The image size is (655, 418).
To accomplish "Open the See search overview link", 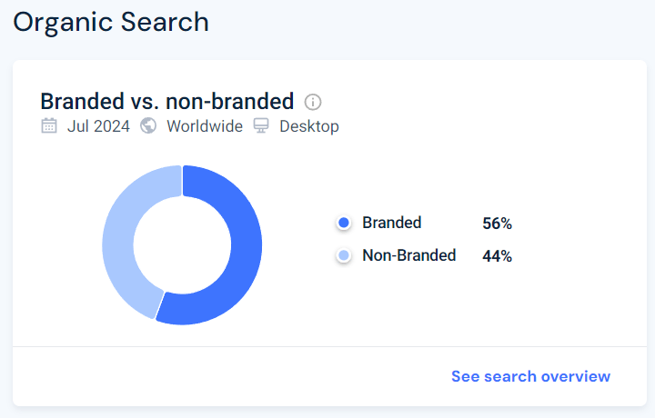I will coord(530,376).
